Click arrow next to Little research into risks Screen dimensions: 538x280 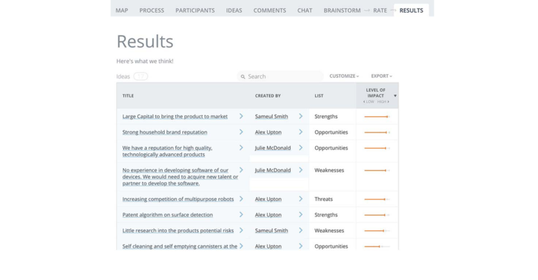click(x=241, y=230)
